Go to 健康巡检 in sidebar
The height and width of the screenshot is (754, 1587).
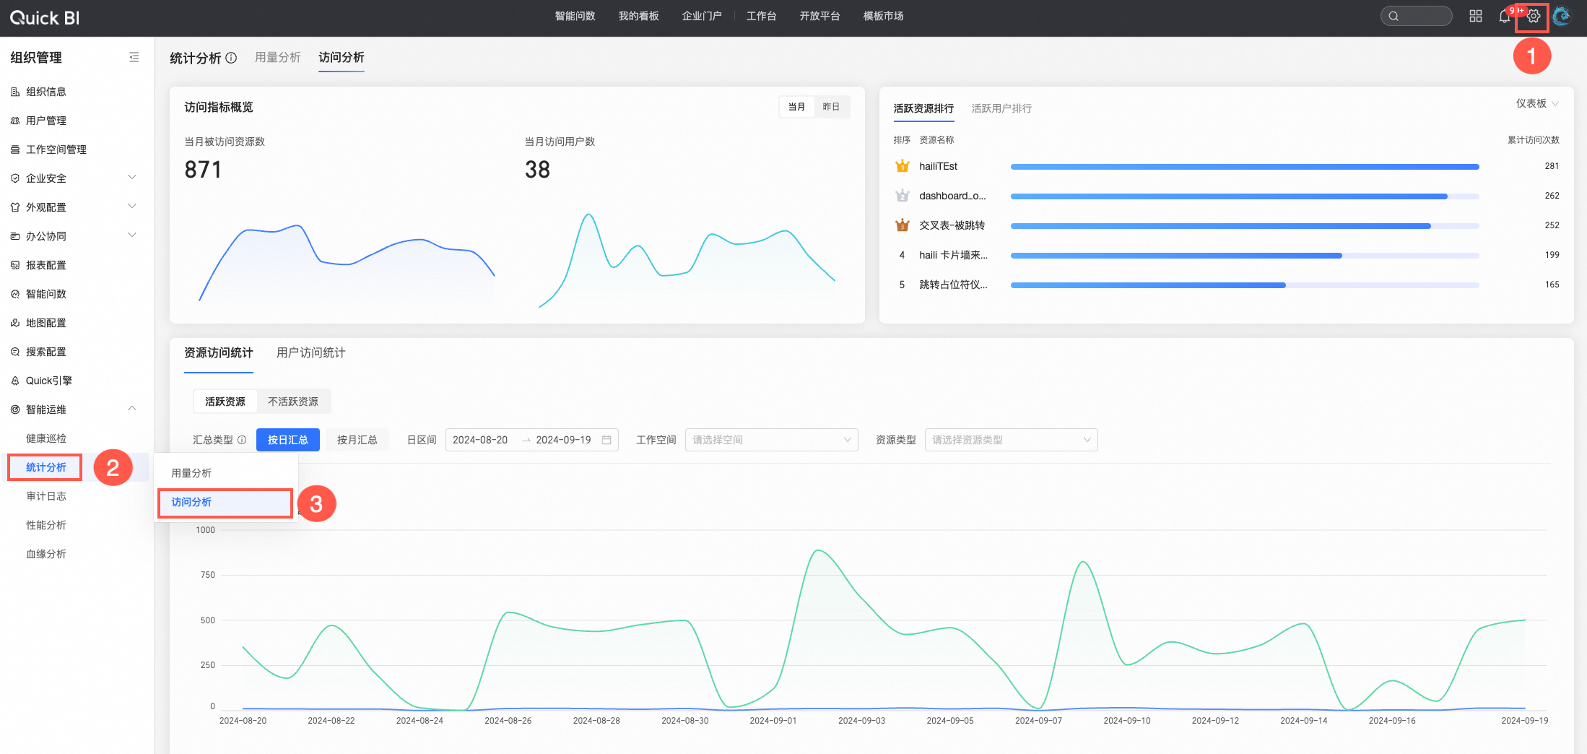46,438
